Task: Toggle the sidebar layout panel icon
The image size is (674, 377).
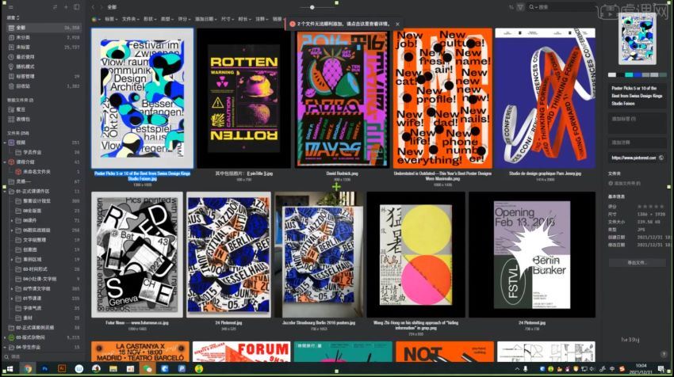Action: (76, 7)
